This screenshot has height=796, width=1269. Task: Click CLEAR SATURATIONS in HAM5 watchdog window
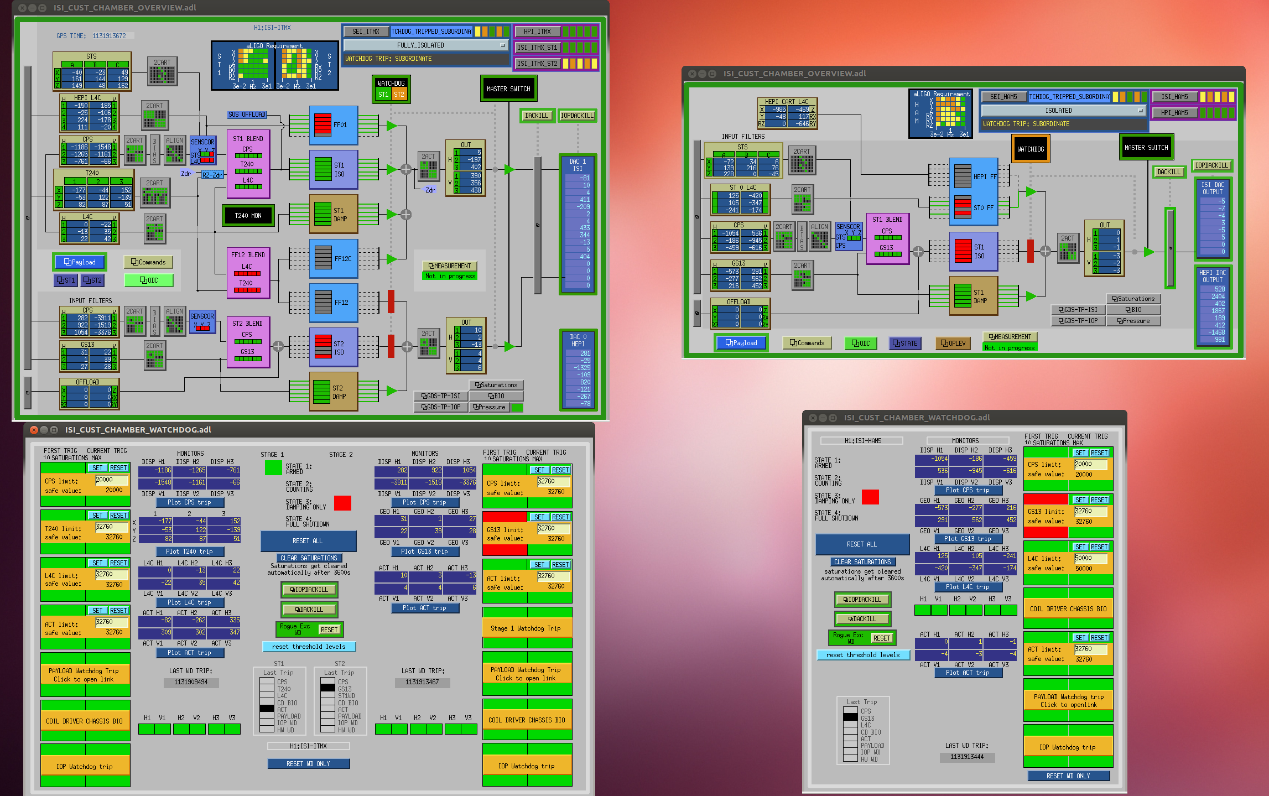tap(862, 562)
